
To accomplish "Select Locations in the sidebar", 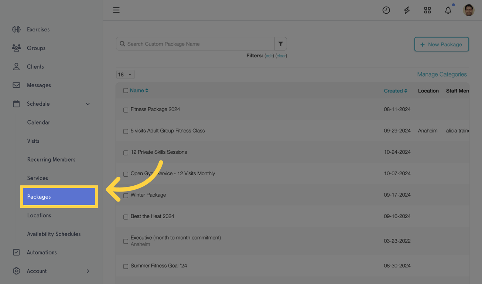I will tap(39, 215).
